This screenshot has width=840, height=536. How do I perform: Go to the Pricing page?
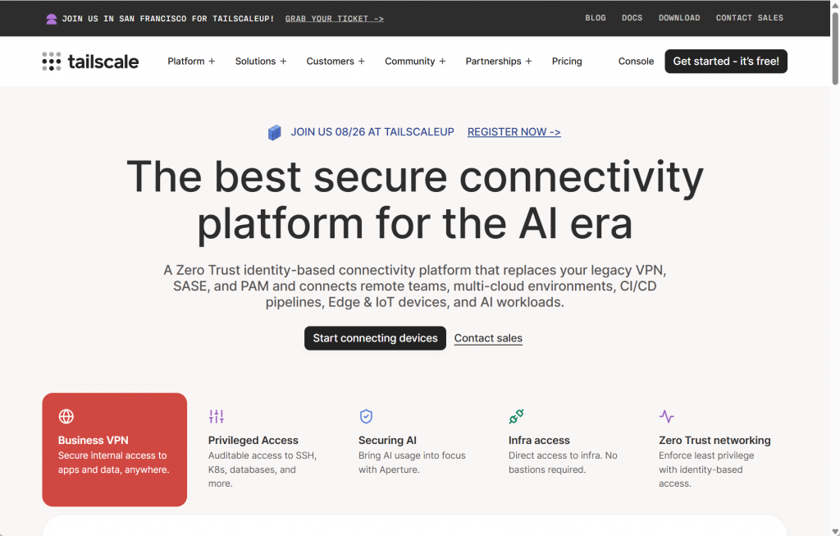pyautogui.click(x=567, y=61)
